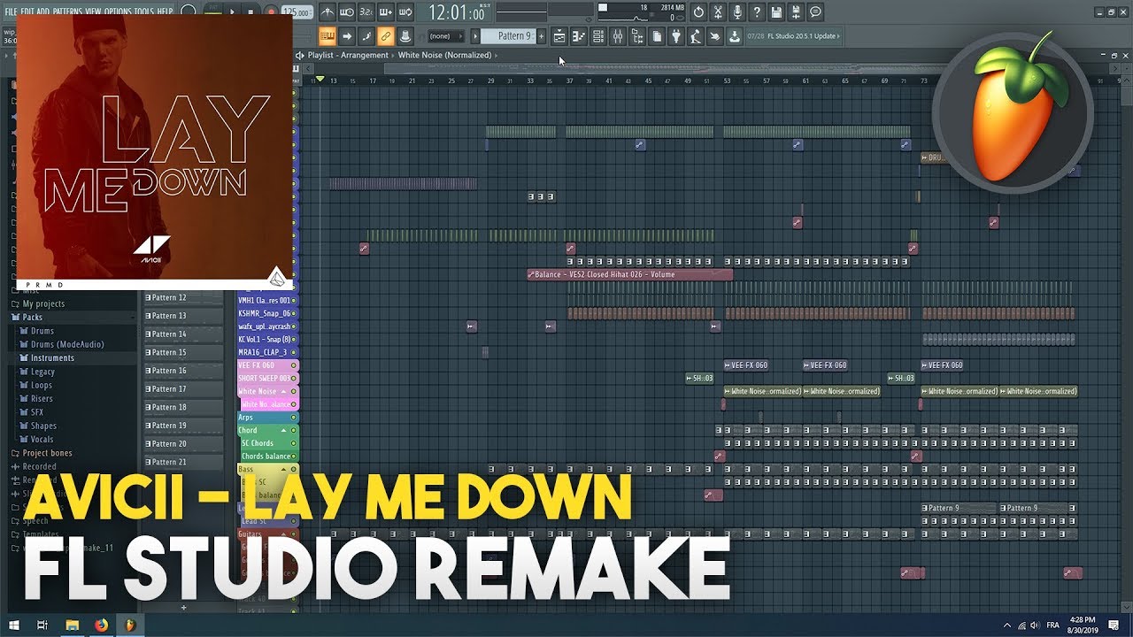Image resolution: width=1133 pixels, height=637 pixels.
Task: Mute the MRA16_CLAP_3 track
Action: coord(294,352)
